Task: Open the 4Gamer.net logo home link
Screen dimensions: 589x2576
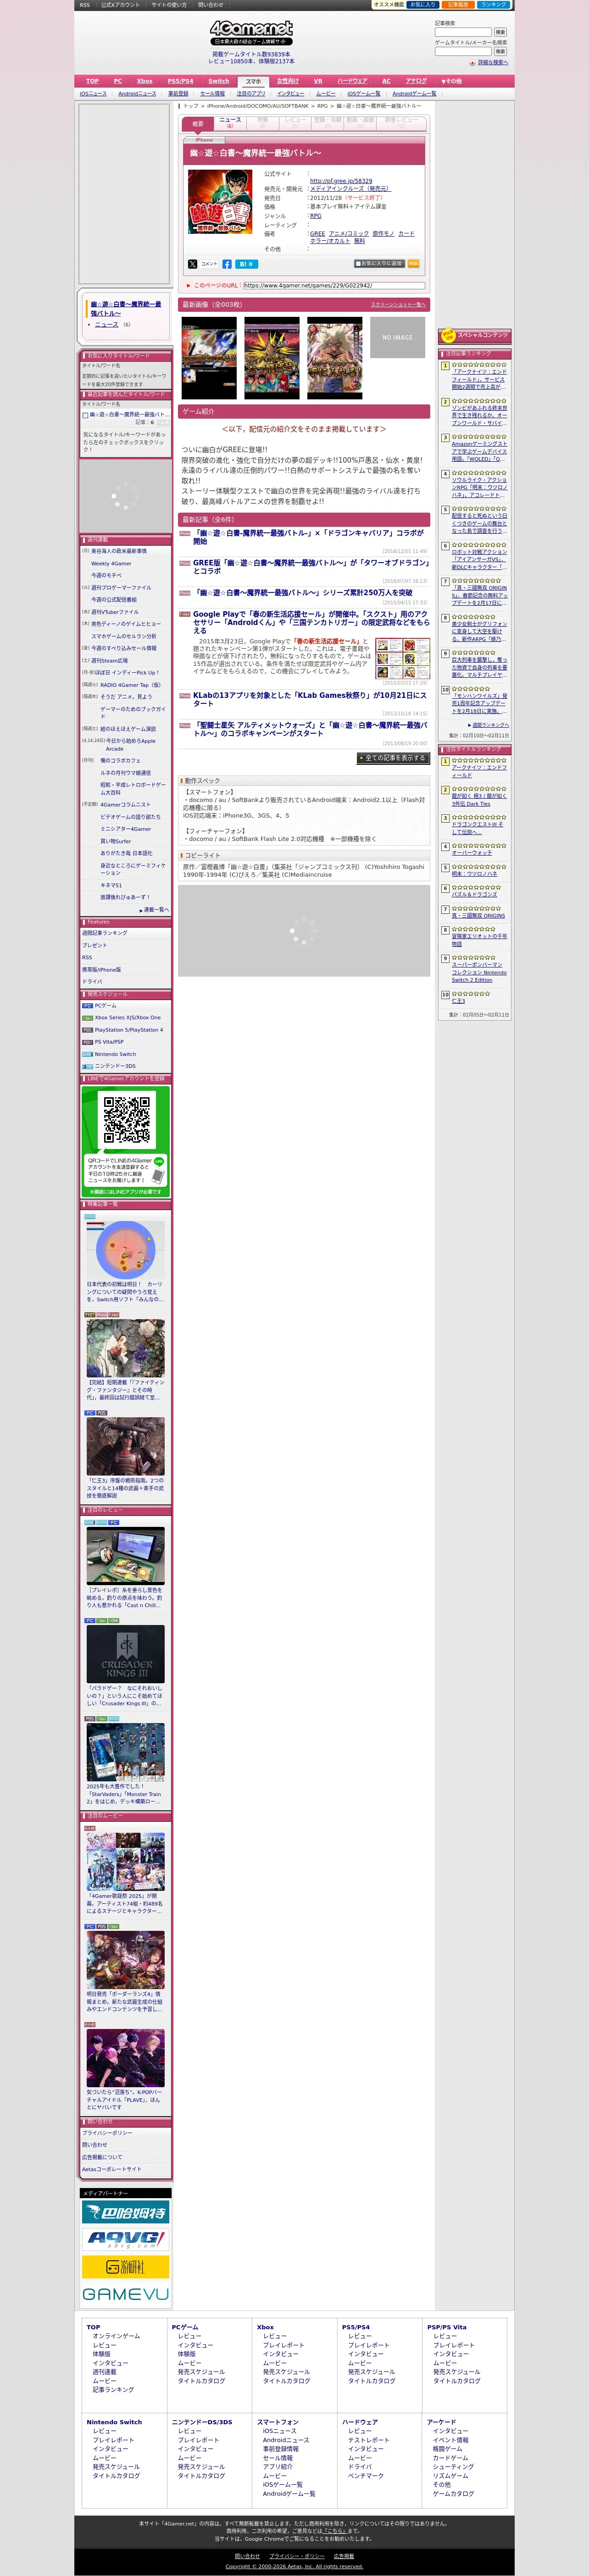Action: (252, 32)
